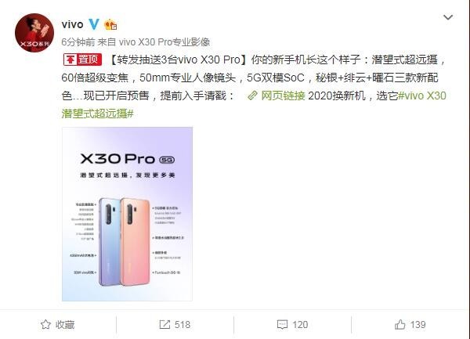Click the orange membership level badge

(x=110, y=24)
